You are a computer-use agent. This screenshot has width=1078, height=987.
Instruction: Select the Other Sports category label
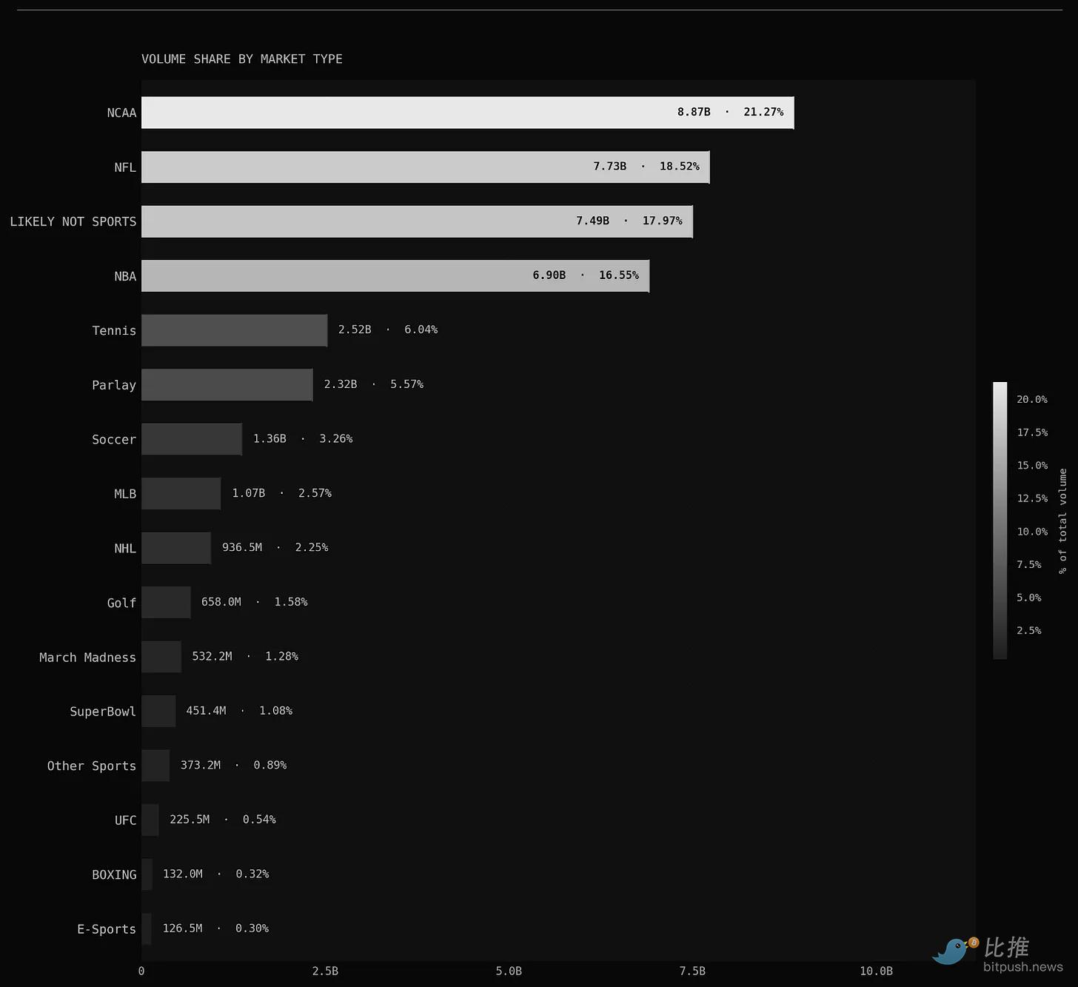91,766
